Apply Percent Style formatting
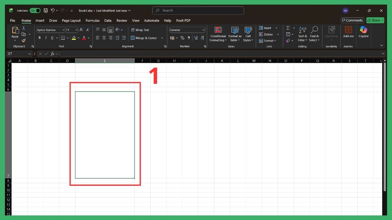This screenshot has width=392, height=220. 182,38
